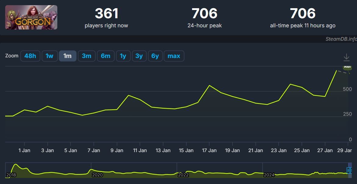Show the full history with max zoom
This screenshot has width=357, height=184.
pos(174,56)
